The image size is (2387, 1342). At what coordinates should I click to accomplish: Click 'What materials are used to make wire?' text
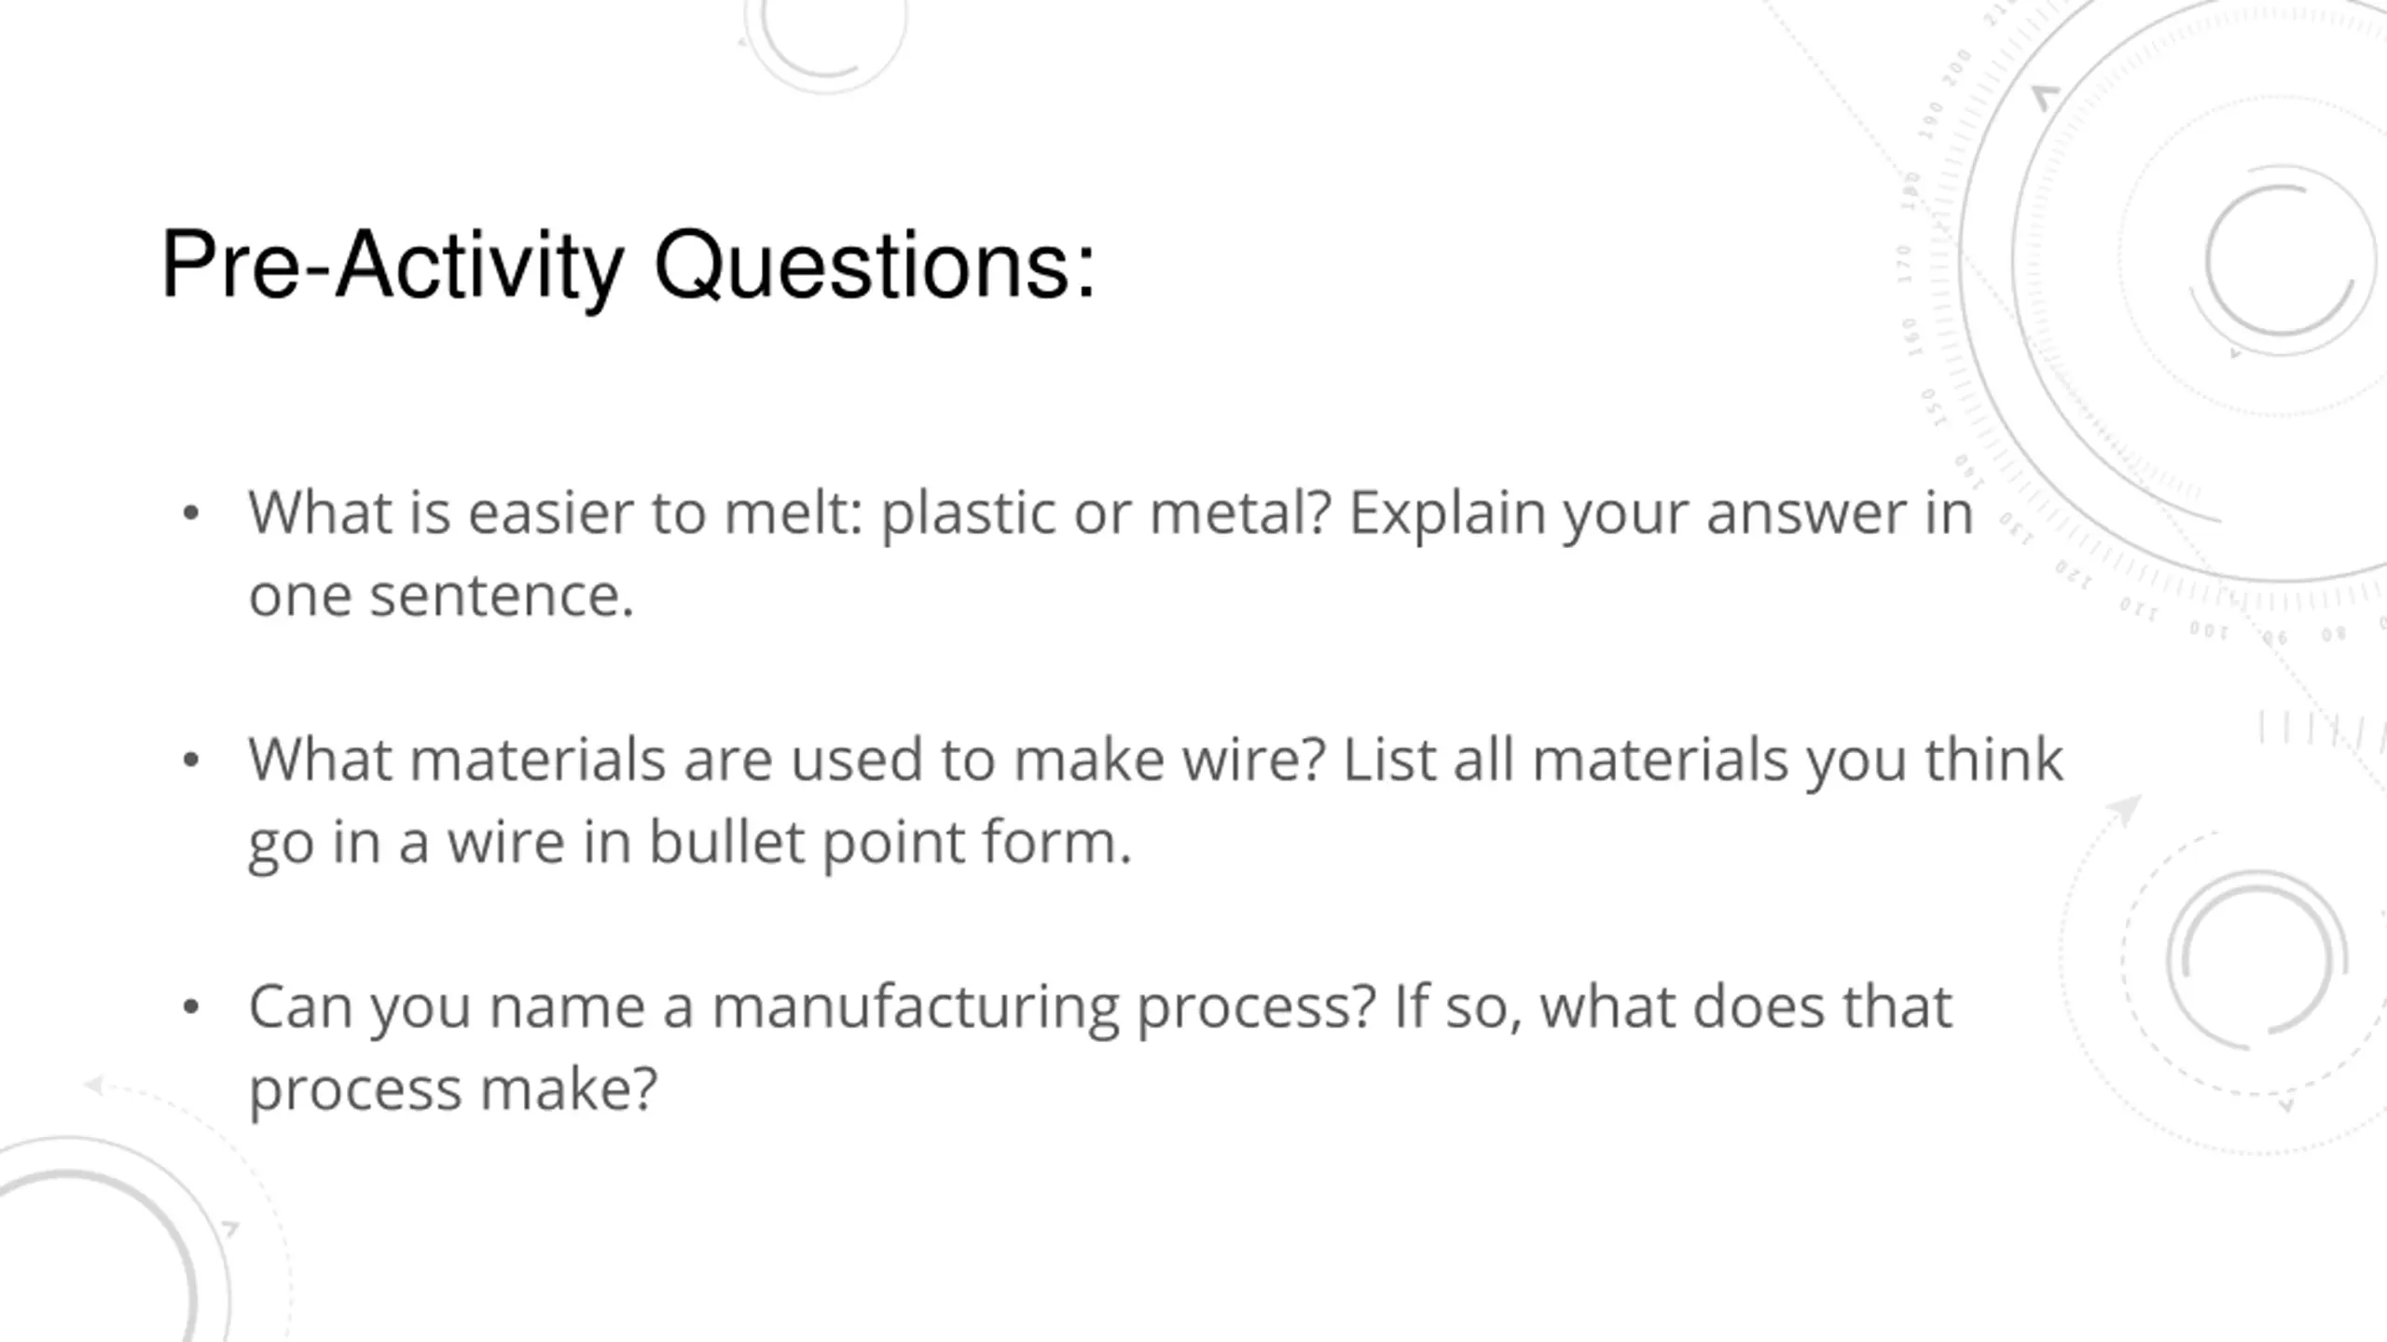tap(786, 760)
